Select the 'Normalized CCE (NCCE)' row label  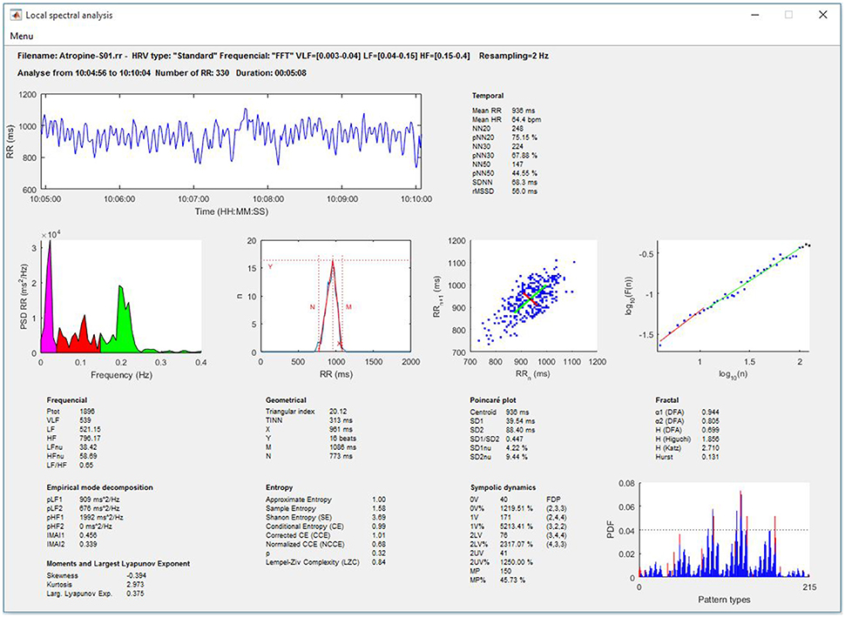(305, 544)
